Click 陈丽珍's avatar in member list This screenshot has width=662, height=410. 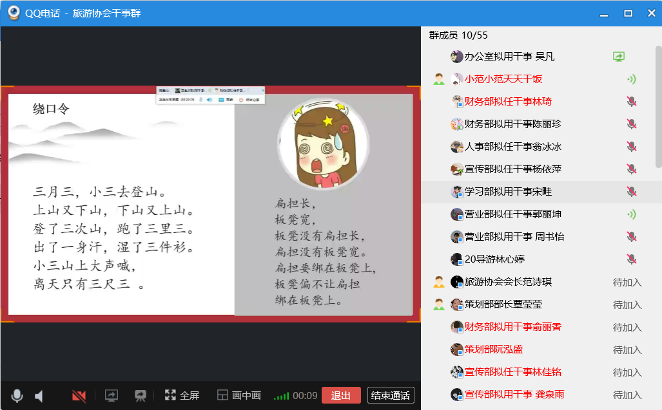(x=457, y=124)
